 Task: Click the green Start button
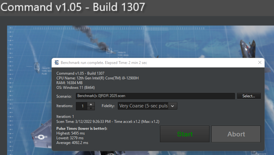point(185,134)
